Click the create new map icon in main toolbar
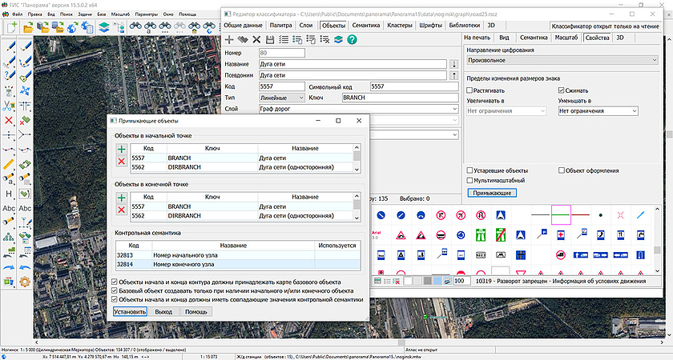The image size is (673, 360). [x=11, y=28]
